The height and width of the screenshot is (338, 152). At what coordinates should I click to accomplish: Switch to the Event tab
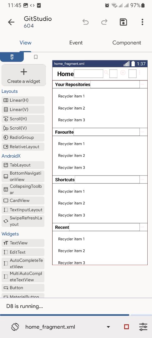coord(76,43)
